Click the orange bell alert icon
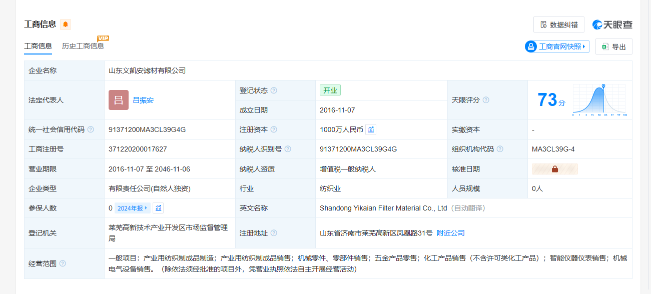This screenshot has height=294, width=651. 66,24
